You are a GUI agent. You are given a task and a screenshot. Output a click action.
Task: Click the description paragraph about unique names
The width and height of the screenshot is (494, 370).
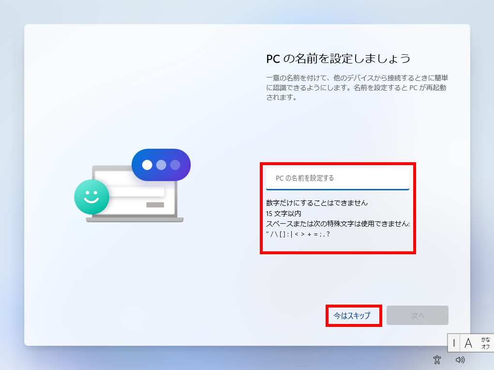pyautogui.click(x=357, y=88)
